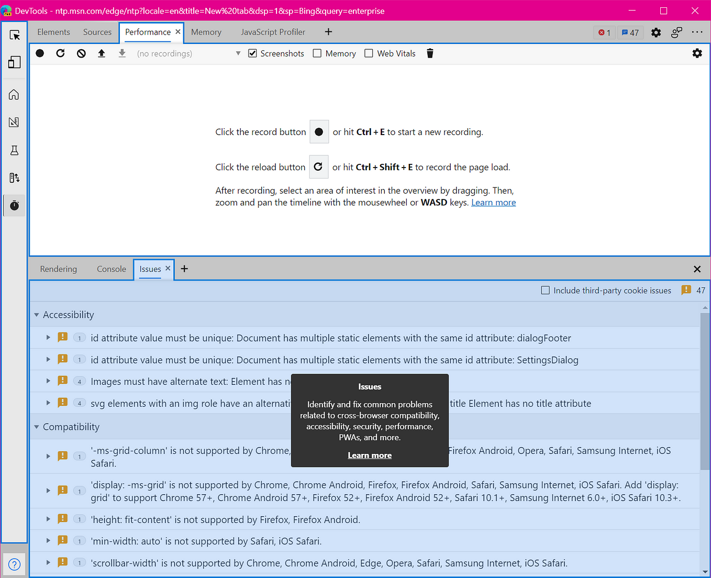Close the bottom drawer panel

pyautogui.click(x=697, y=269)
